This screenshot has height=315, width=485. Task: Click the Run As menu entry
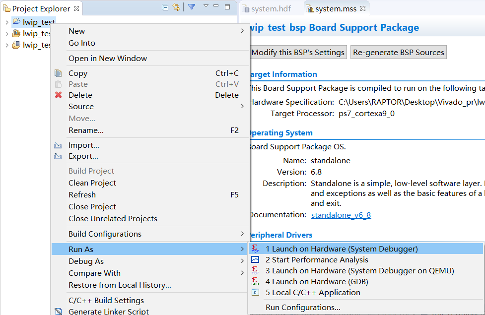150,249
